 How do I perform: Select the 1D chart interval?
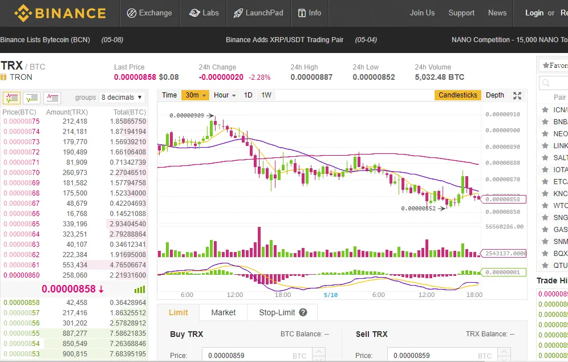(x=248, y=95)
